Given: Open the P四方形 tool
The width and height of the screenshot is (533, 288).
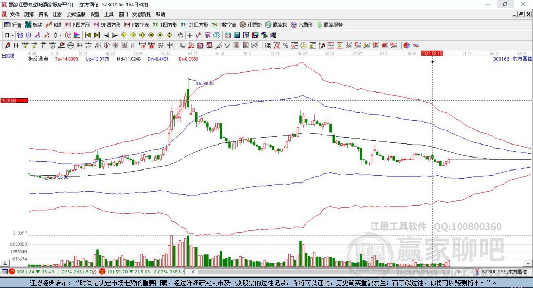Looking at the screenshot, I should click(x=78, y=25).
